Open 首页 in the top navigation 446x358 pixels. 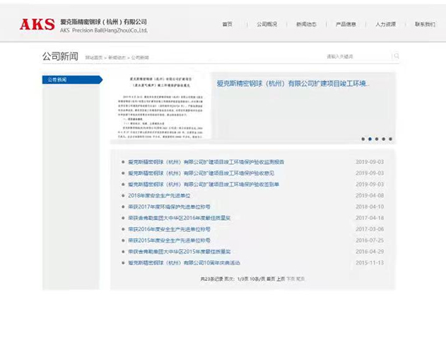pos(227,24)
